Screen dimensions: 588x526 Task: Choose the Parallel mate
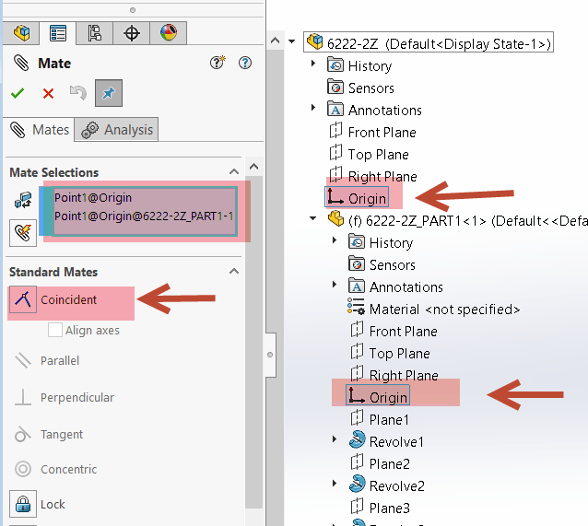[x=47, y=361]
